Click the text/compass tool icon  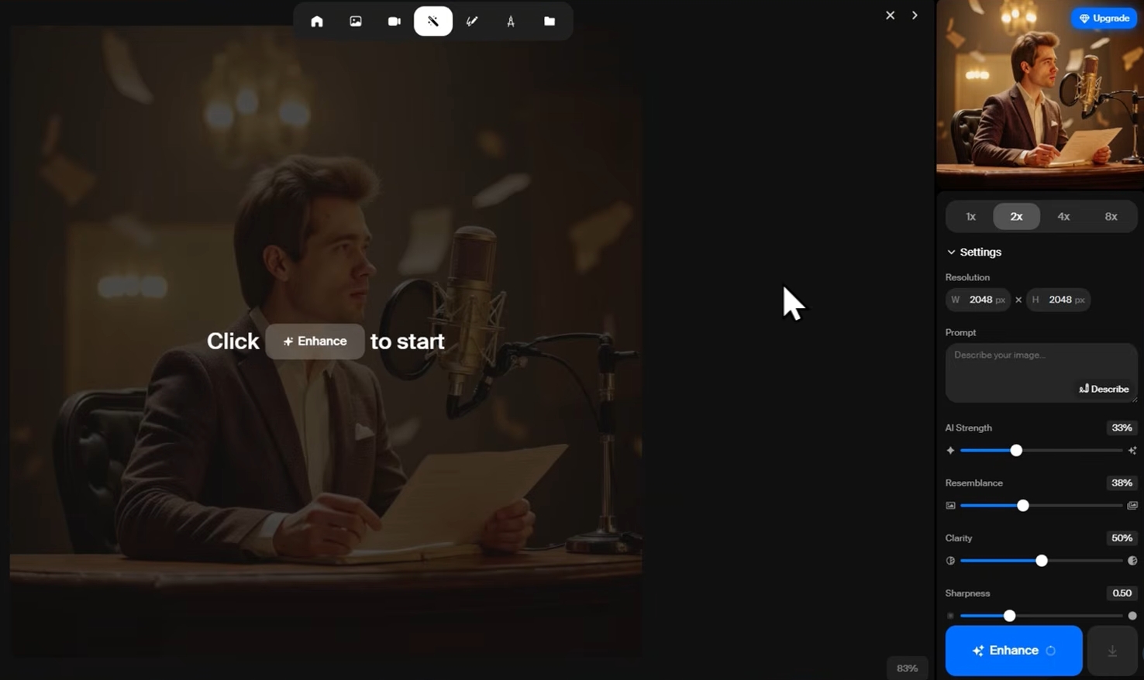point(511,22)
